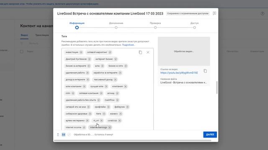Click the ДАЛЕЕ button

210,135
